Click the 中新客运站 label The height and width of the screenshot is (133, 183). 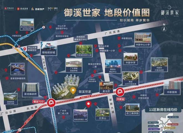(x=127, y=38)
